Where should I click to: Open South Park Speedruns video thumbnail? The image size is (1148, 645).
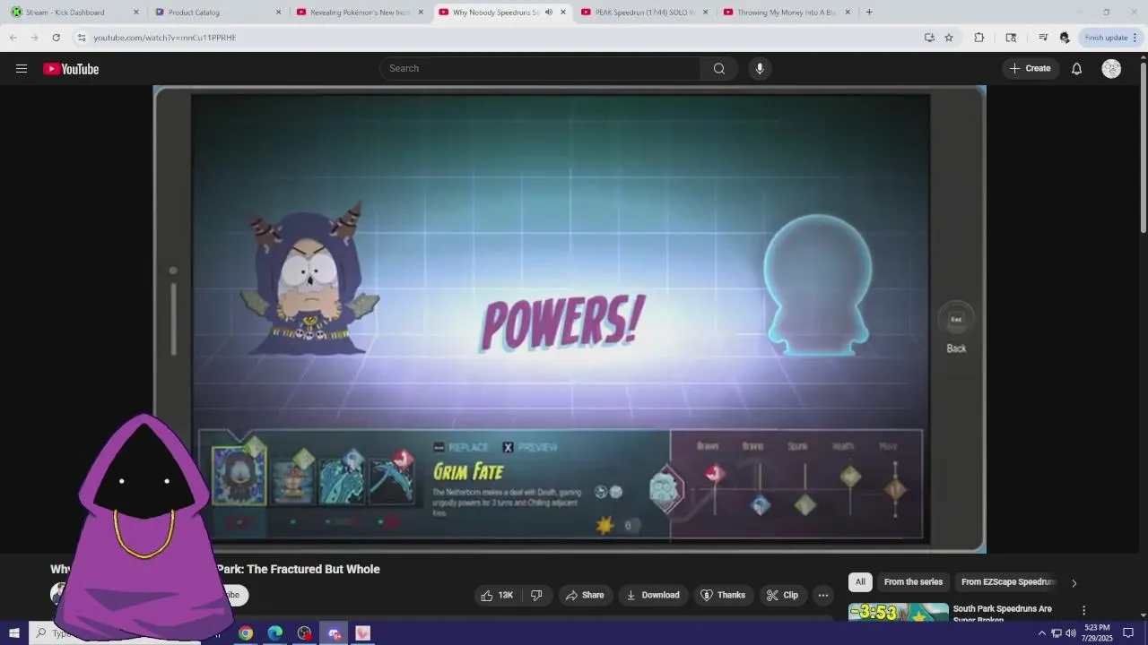(x=898, y=612)
